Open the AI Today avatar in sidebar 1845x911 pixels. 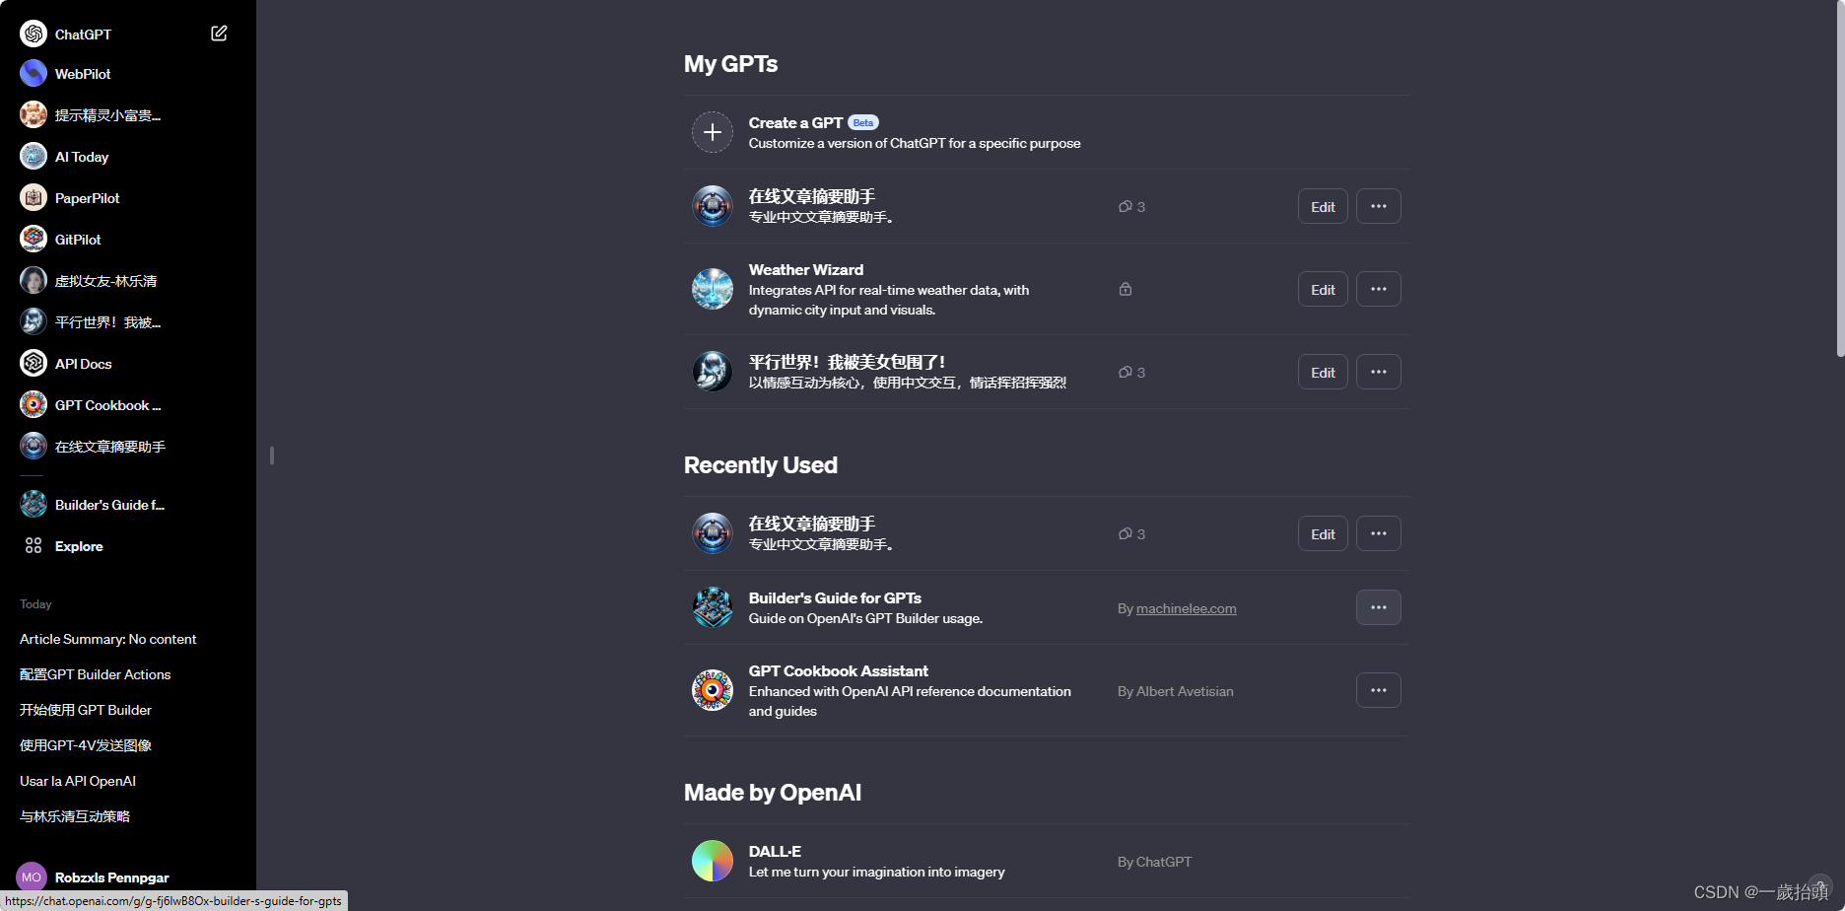(x=34, y=156)
